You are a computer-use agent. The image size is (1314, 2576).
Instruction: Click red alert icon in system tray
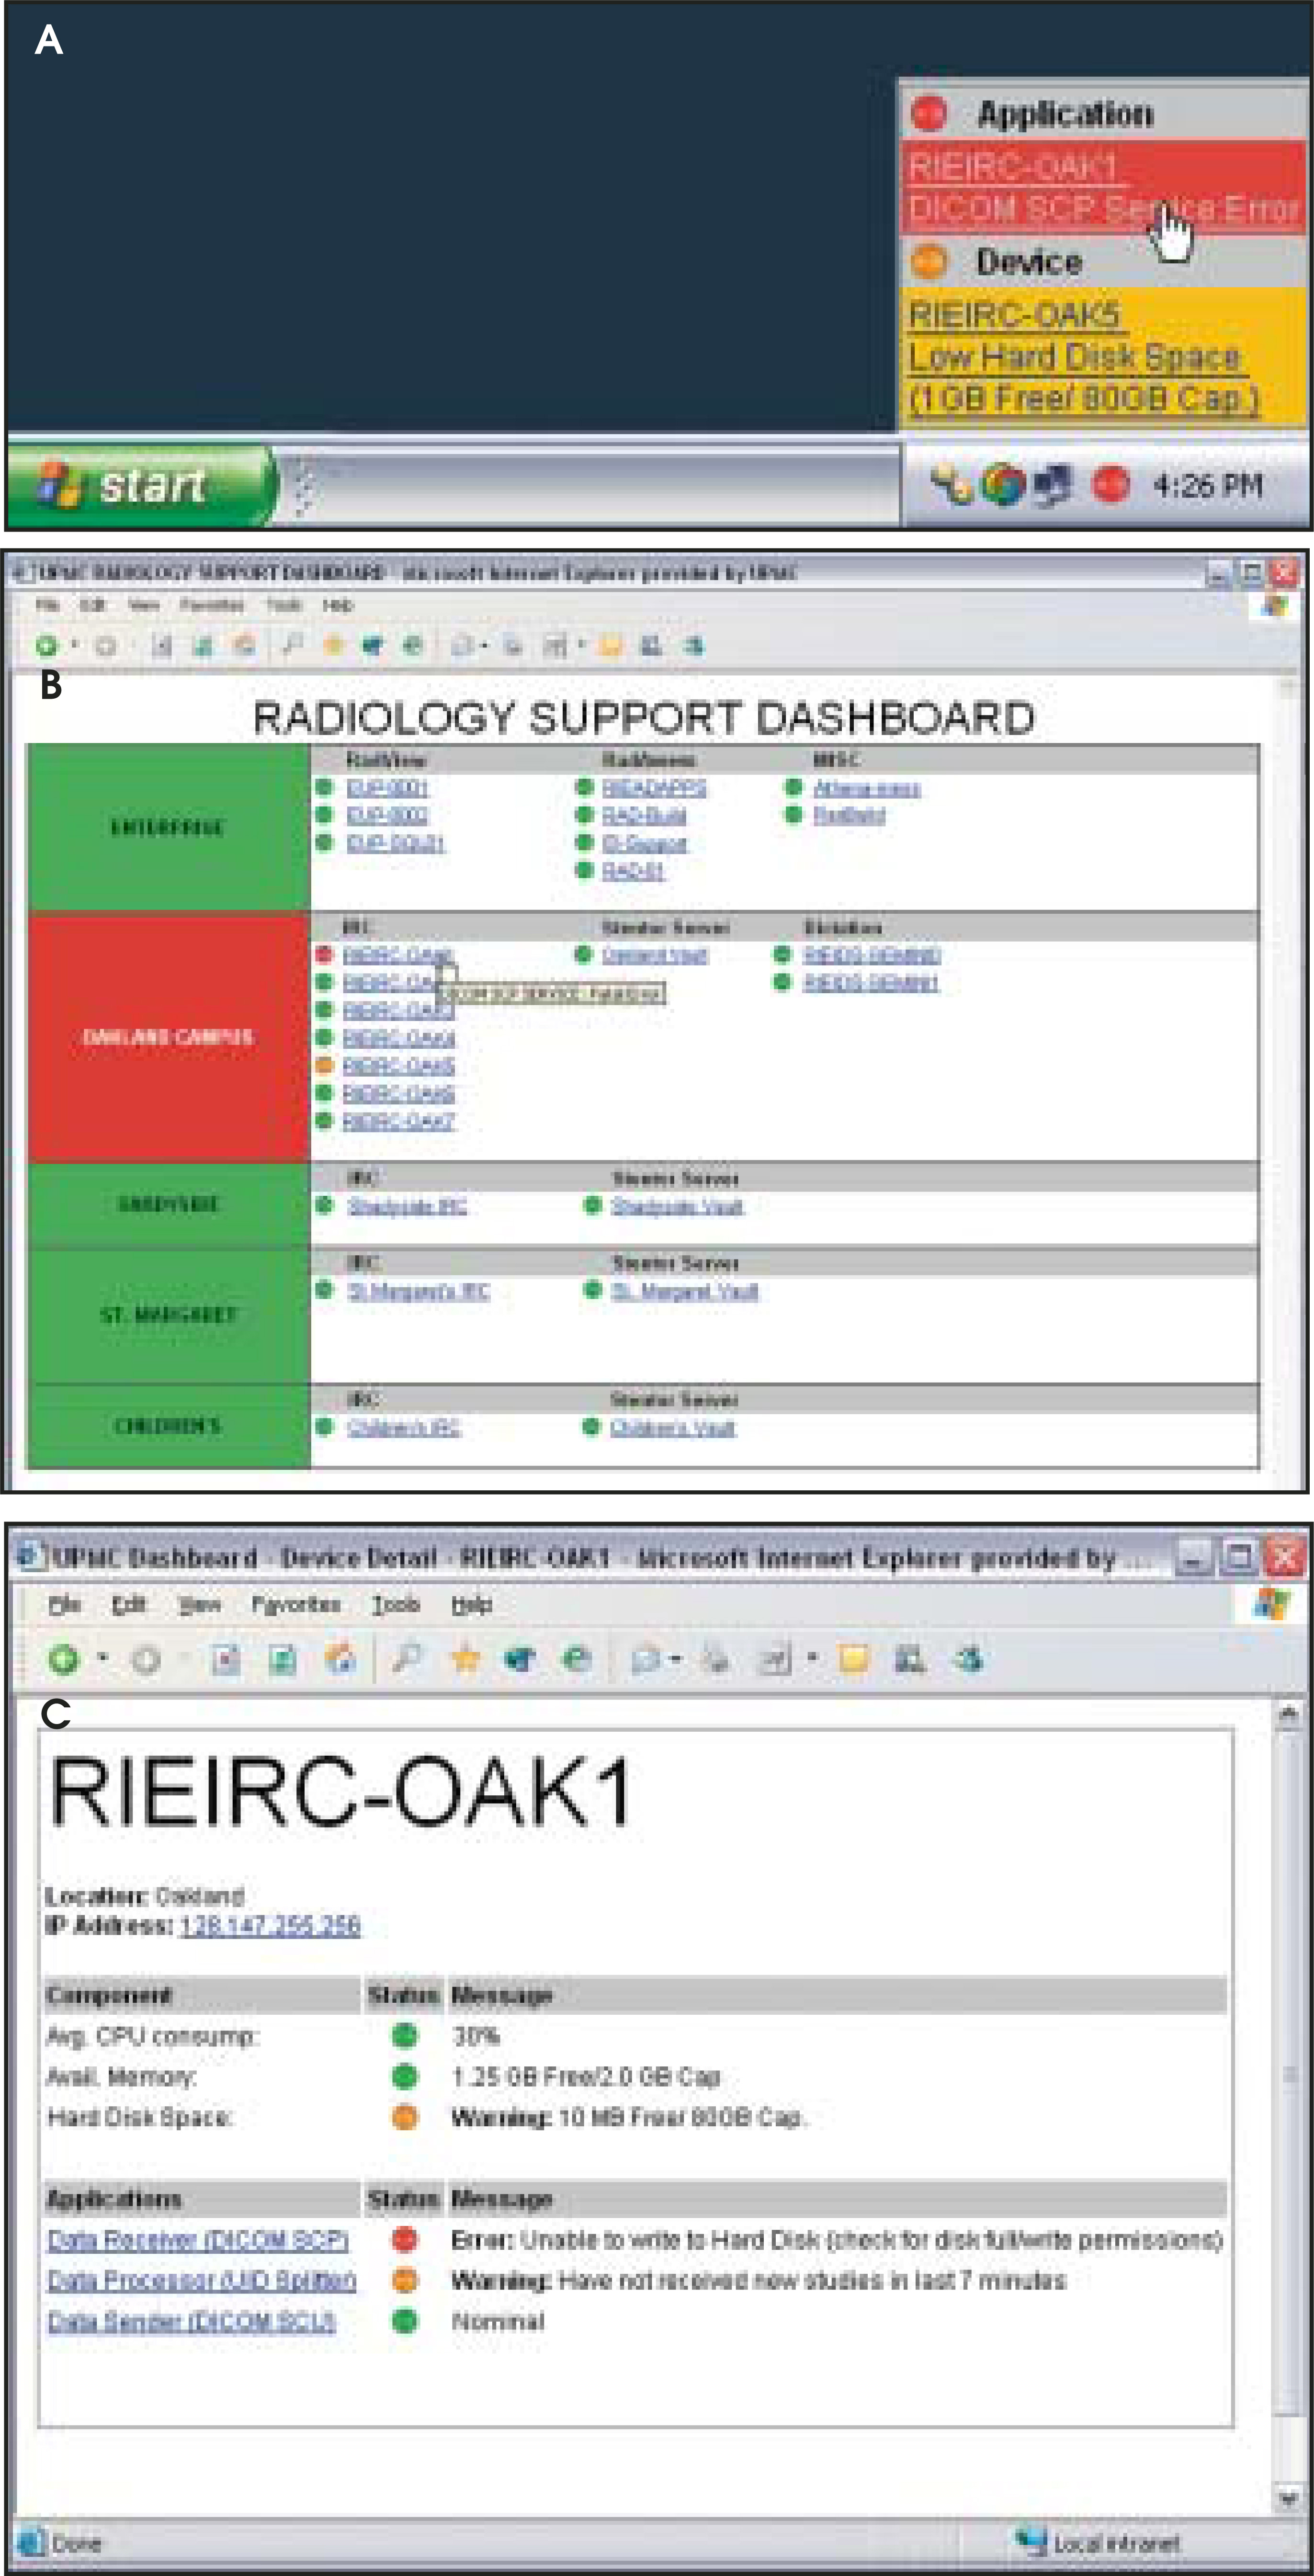pos(1110,485)
